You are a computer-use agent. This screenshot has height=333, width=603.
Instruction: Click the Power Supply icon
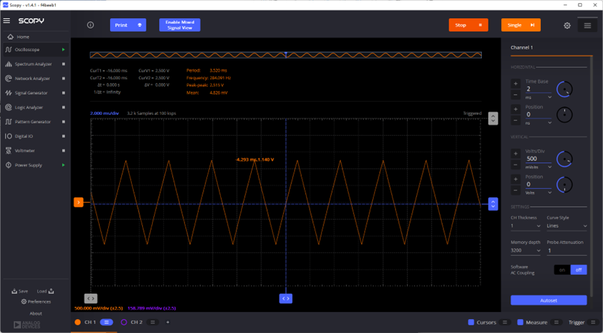coord(8,165)
